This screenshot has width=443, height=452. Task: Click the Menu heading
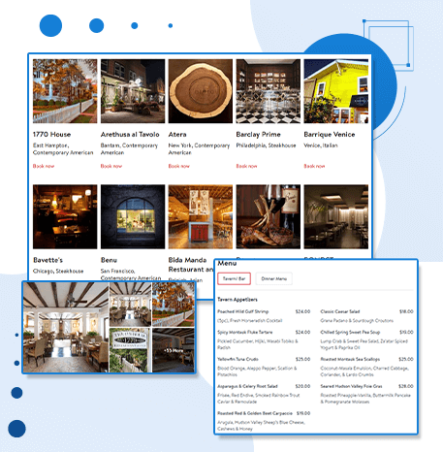(x=227, y=264)
